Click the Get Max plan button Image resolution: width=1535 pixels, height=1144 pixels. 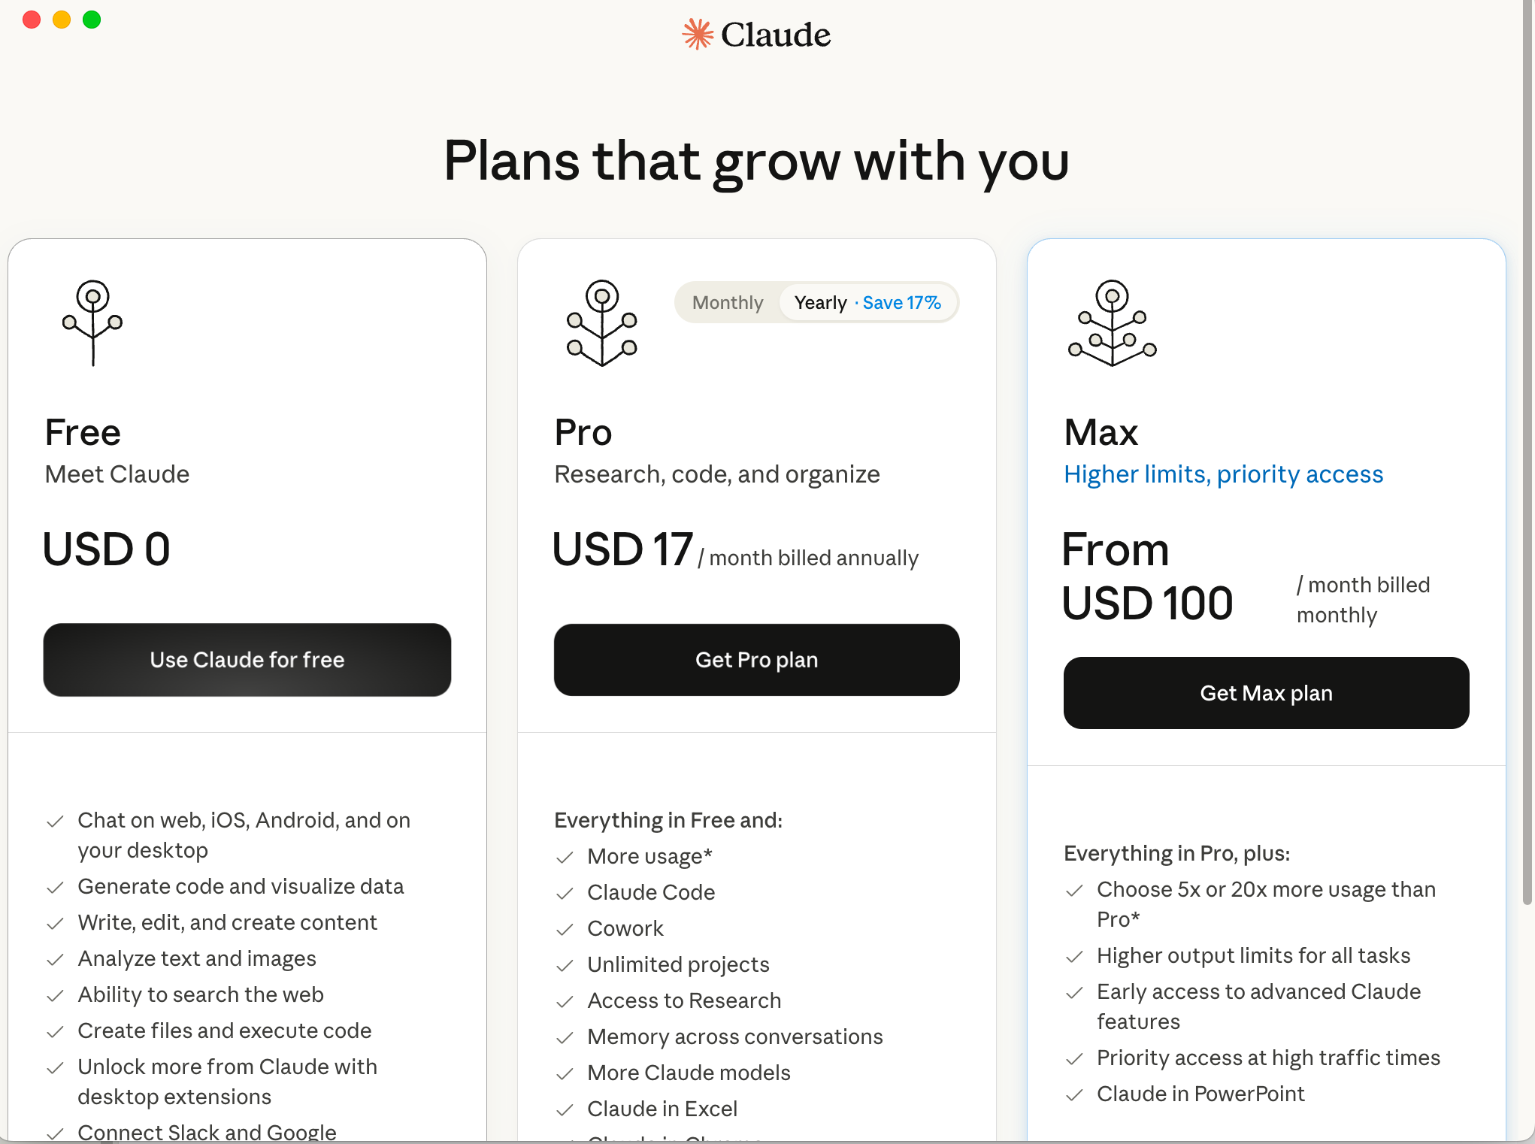[1265, 693]
